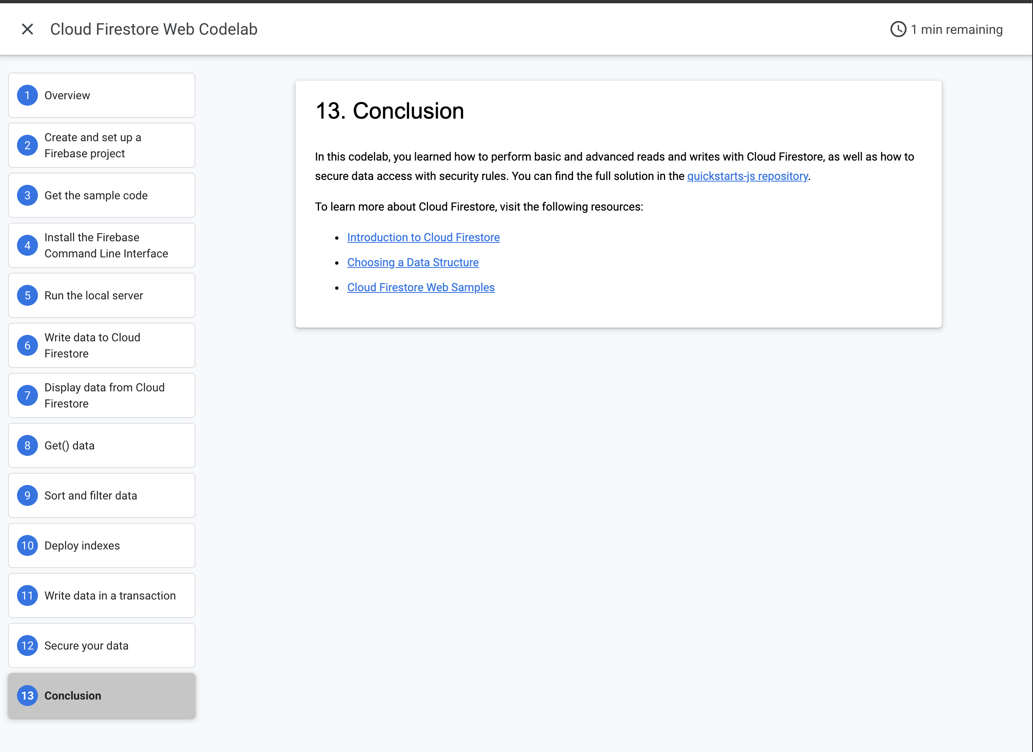Click the Cloud Firestore Web Codelab title

tap(154, 29)
